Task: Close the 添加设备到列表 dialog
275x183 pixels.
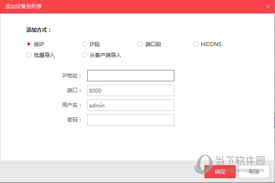Action: point(268,7)
